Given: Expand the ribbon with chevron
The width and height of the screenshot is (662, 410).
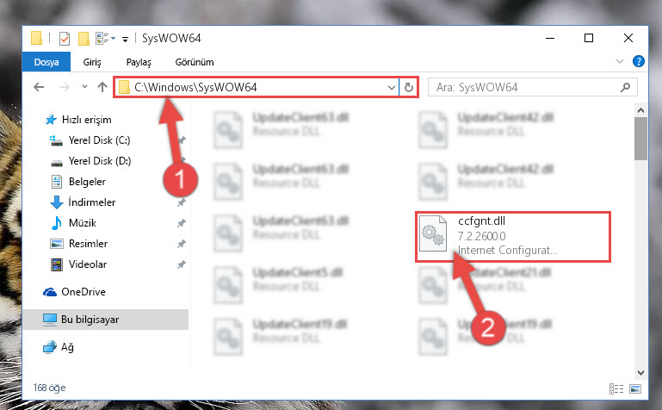Looking at the screenshot, I should click(619, 61).
